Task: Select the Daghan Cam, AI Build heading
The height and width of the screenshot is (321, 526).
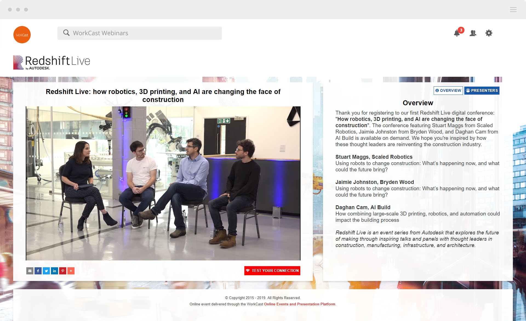Action: coord(363,207)
